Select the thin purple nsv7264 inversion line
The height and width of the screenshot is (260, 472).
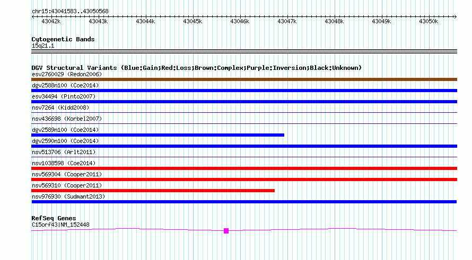(x=244, y=113)
